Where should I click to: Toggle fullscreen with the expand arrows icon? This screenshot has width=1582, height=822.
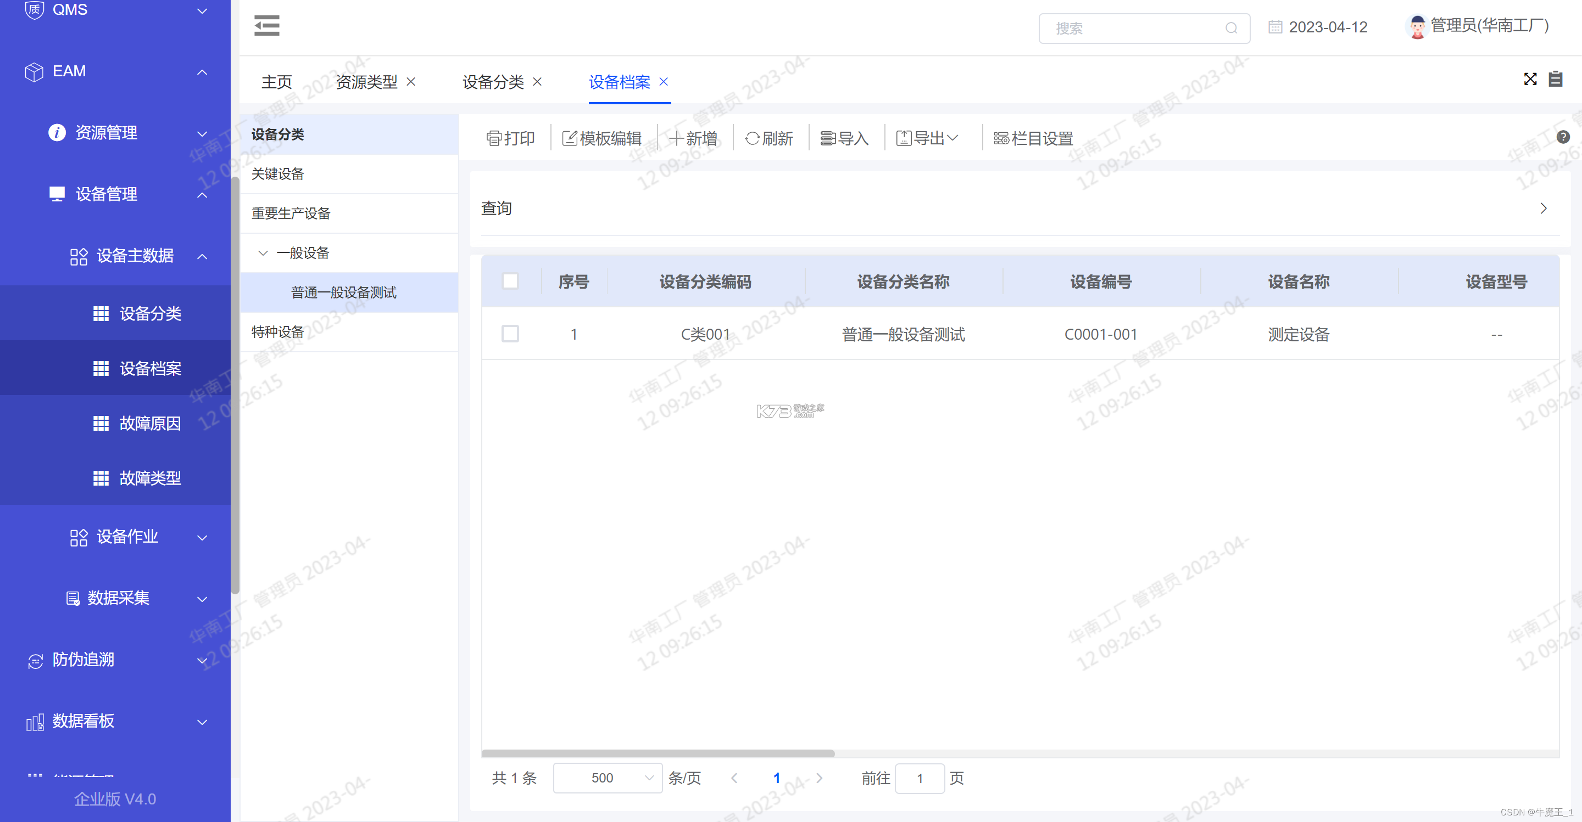[x=1530, y=79]
